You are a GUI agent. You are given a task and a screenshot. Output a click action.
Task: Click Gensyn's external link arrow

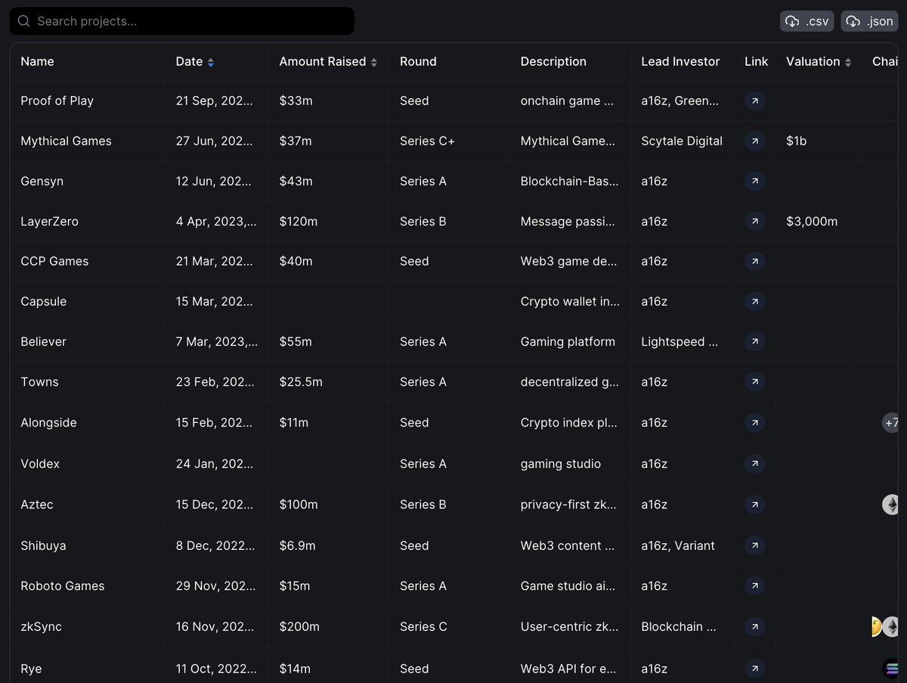(754, 181)
